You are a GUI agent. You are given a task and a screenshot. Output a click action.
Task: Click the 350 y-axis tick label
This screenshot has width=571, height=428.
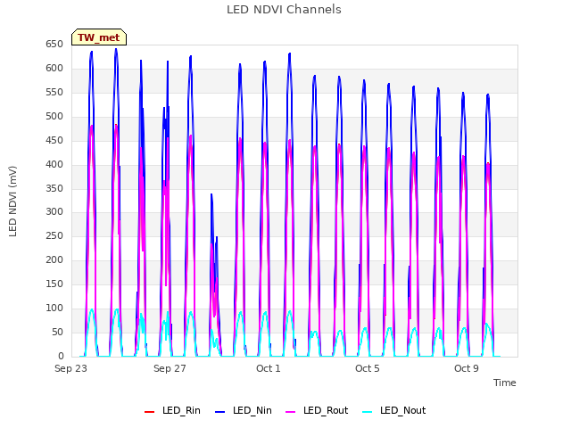click(x=54, y=188)
